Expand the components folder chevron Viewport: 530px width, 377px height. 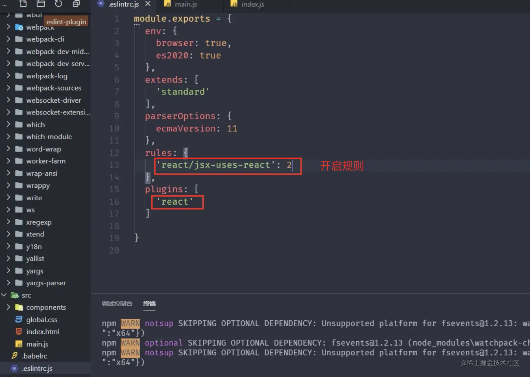click(x=8, y=307)
